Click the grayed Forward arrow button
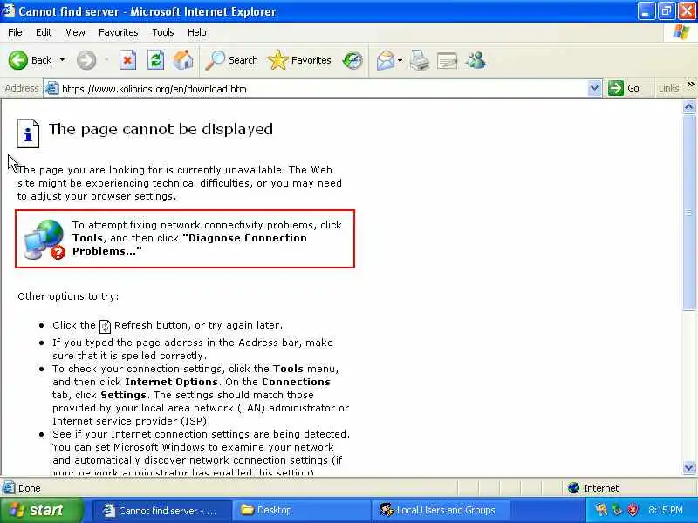Image resolution: width=698 pixels, height=523 pixels. [x=86, y=60]
